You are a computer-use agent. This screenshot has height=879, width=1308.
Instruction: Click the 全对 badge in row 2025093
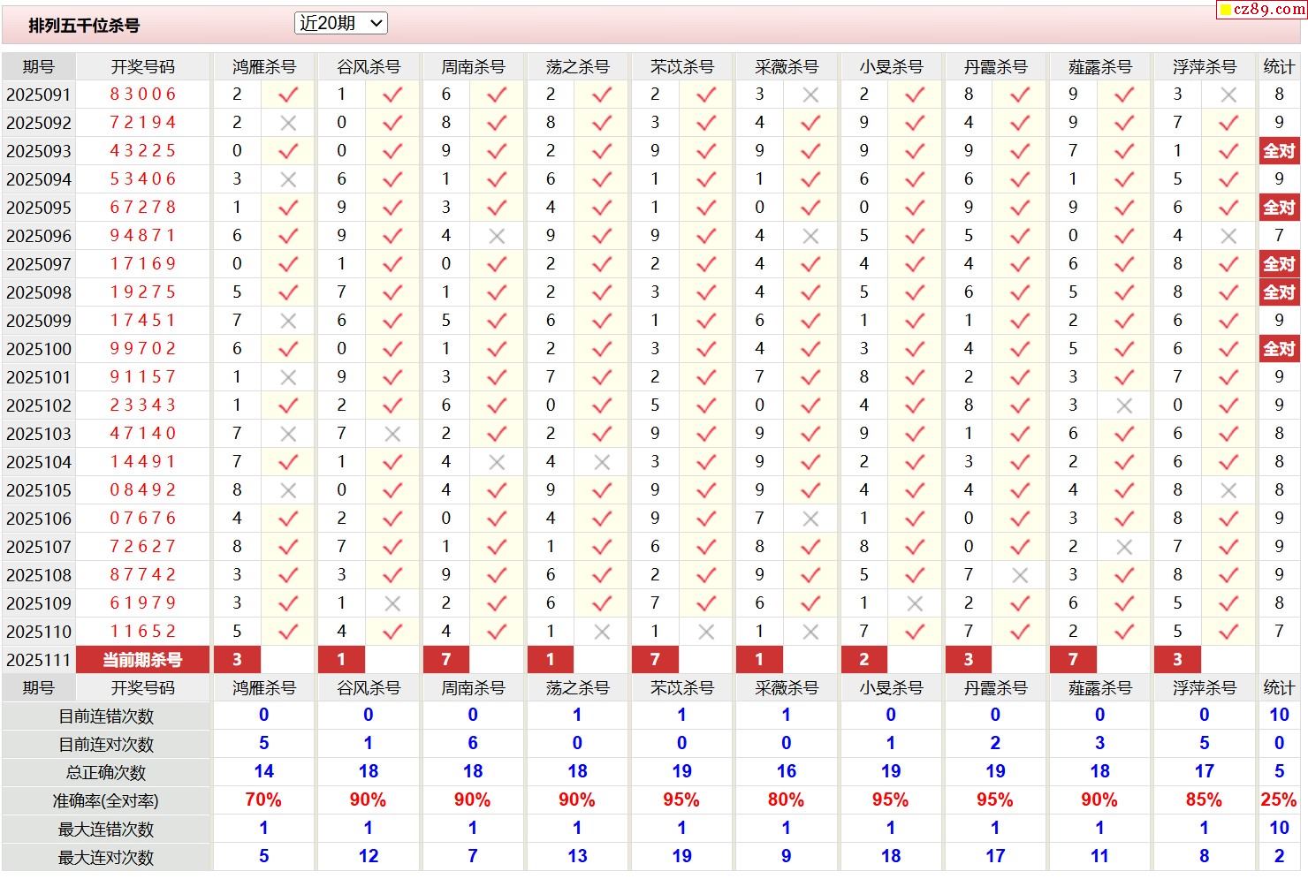1279,151
